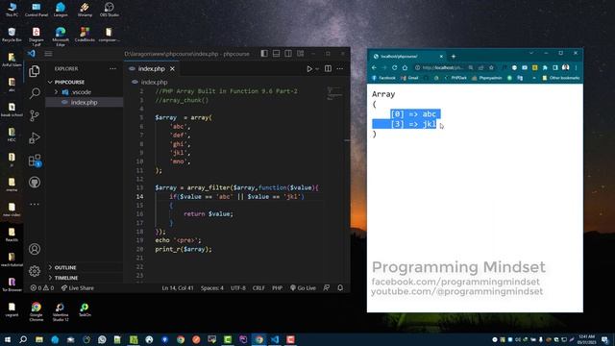This screenshot has height=346, width=615.
Task: Go back in Chrome
Action: [x=374, y=67]
